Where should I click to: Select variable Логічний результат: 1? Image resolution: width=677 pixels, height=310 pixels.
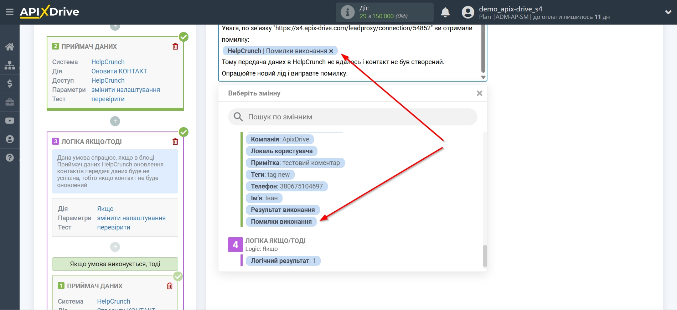(283, 261)
